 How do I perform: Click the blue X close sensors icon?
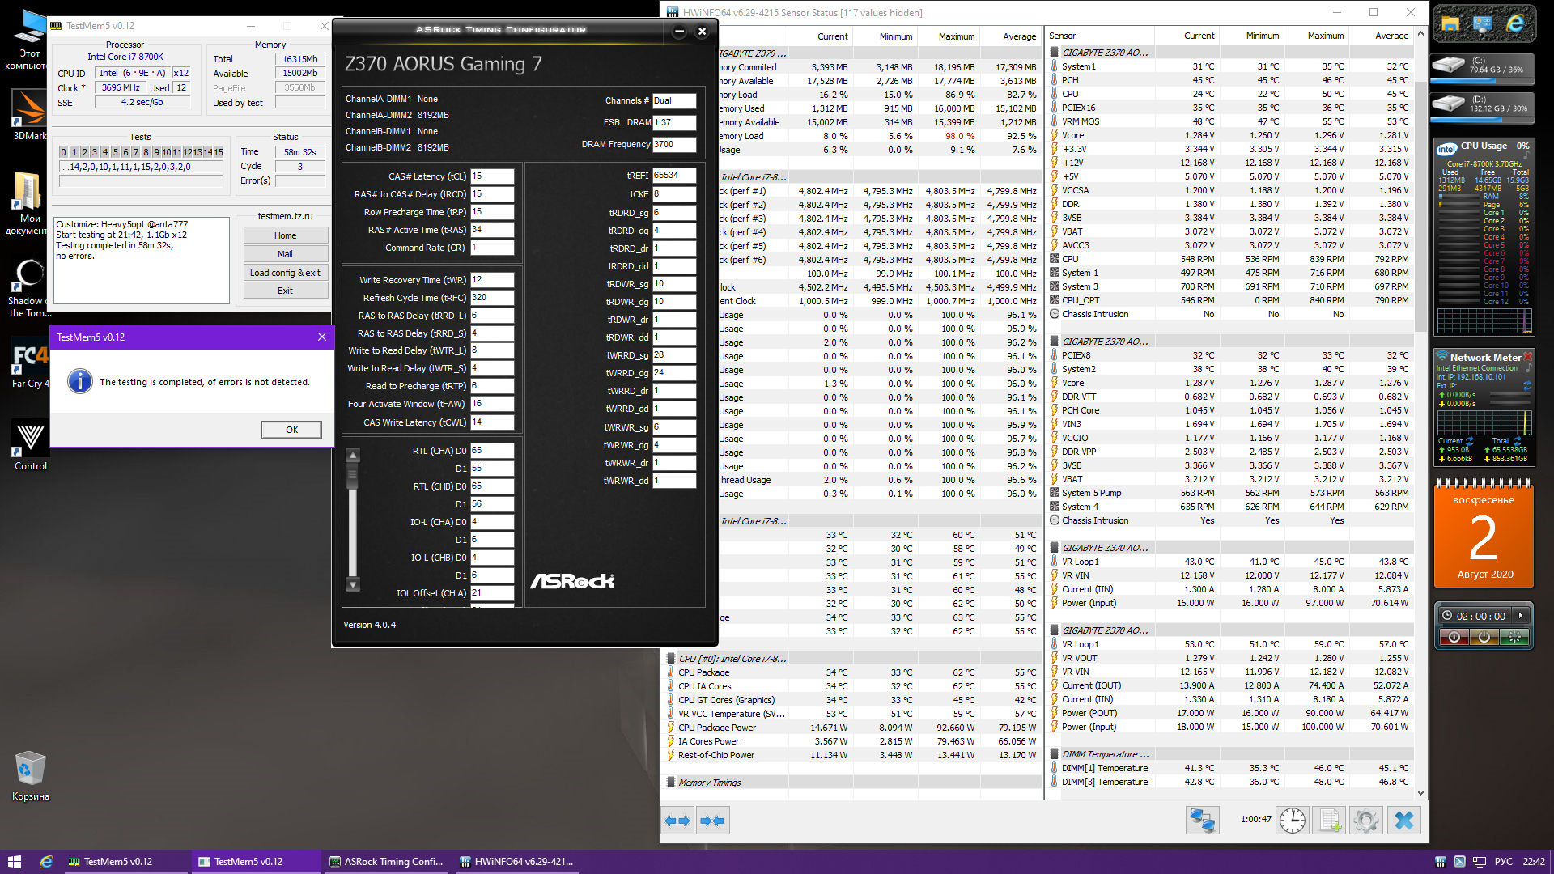click(1404, 821)
